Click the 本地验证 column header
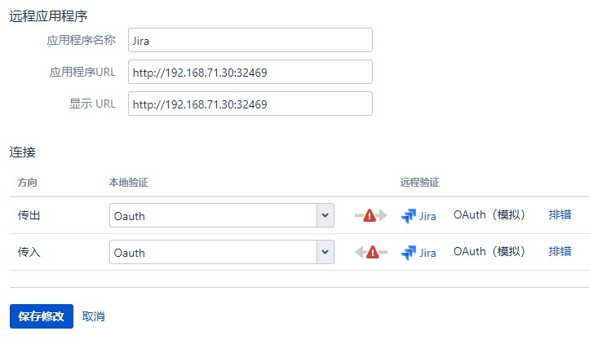Screen dimensions: 589x340 coord(128,181)
